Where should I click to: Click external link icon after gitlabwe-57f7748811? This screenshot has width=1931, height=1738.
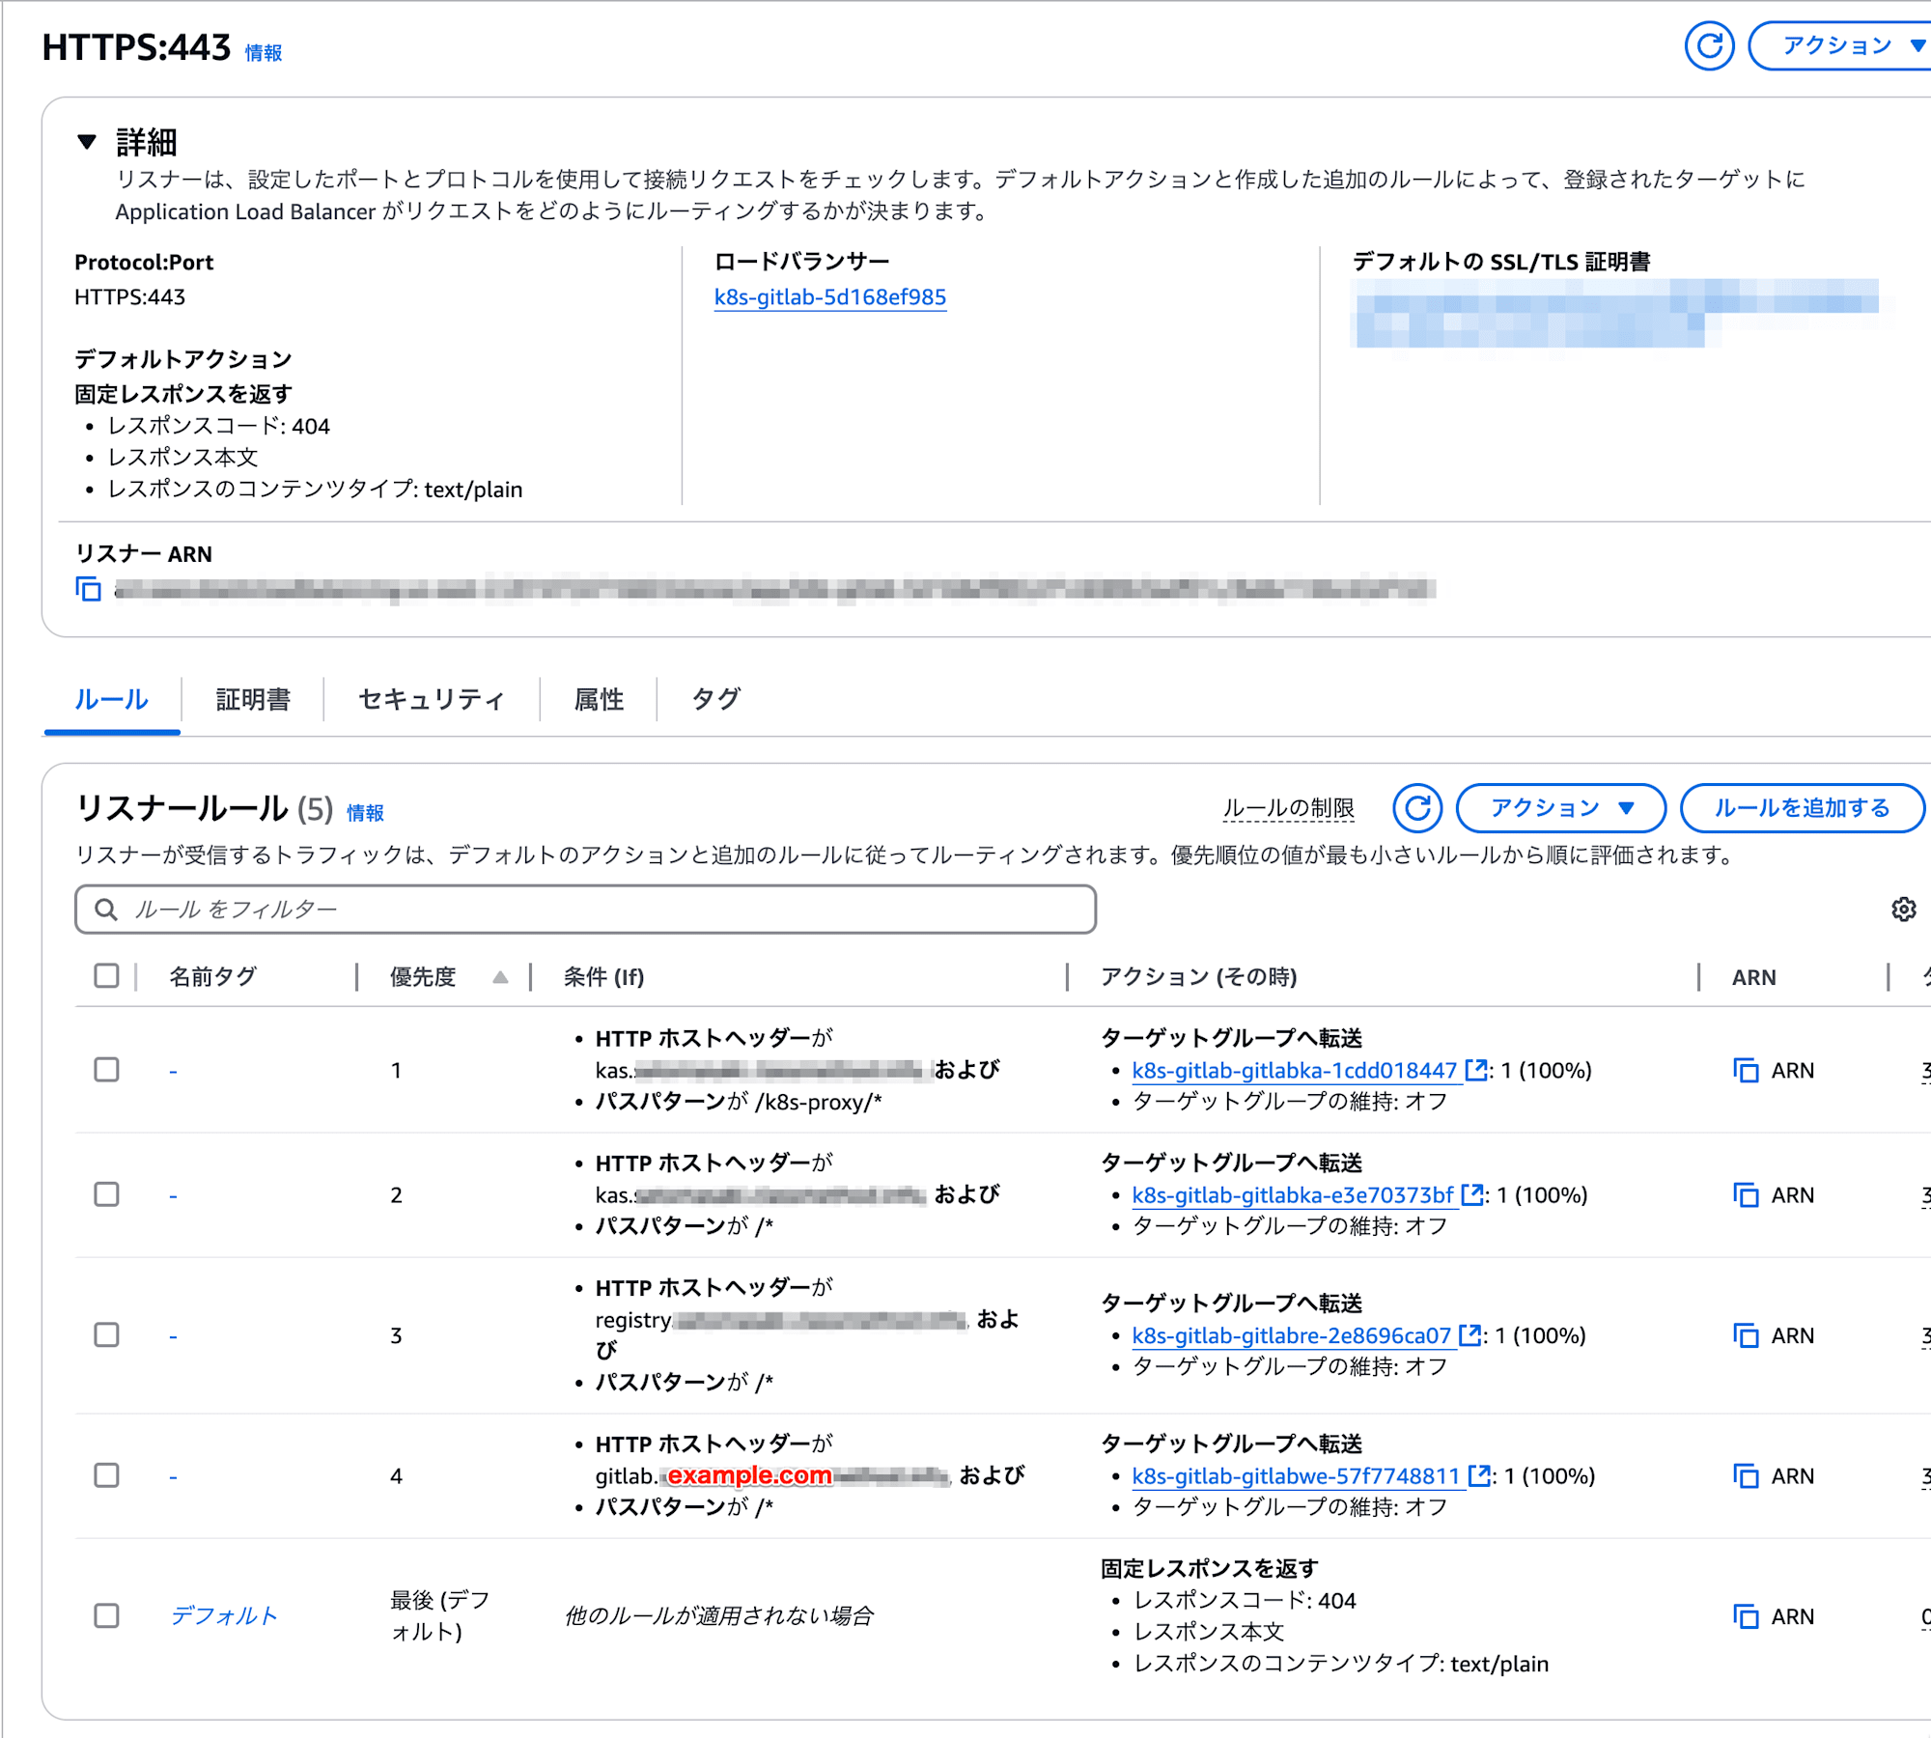tap(1479, 1474)
